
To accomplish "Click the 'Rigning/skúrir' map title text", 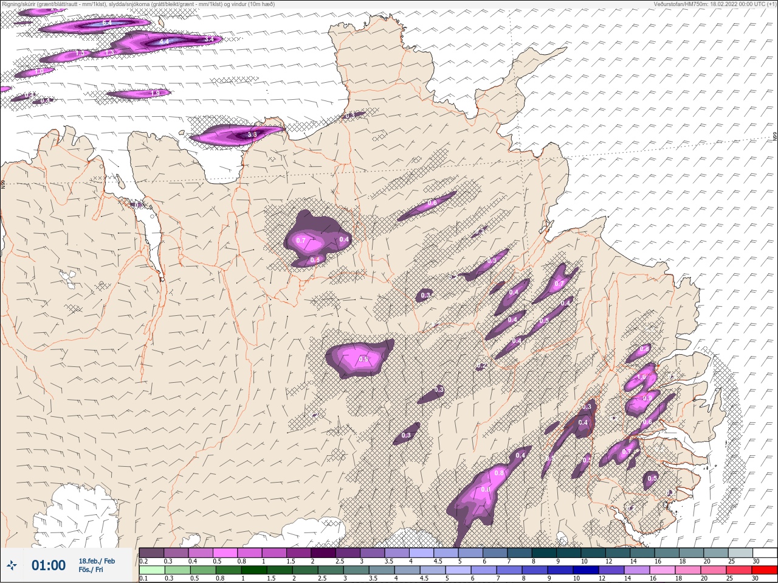I will [138, 4].
